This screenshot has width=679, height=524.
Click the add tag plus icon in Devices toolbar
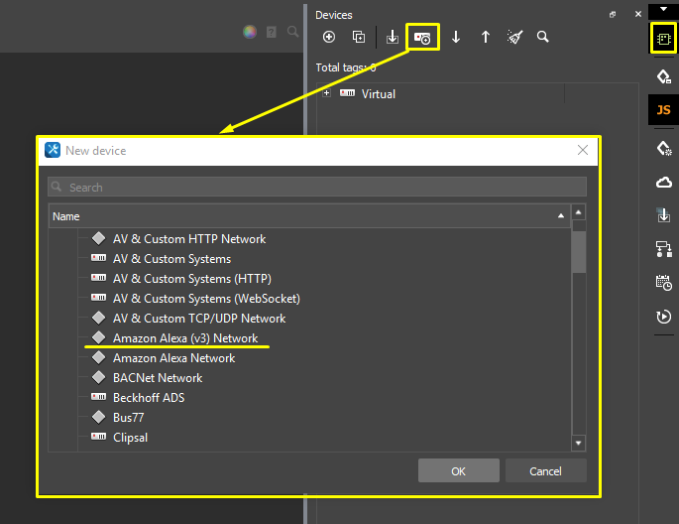coord(329,37)
